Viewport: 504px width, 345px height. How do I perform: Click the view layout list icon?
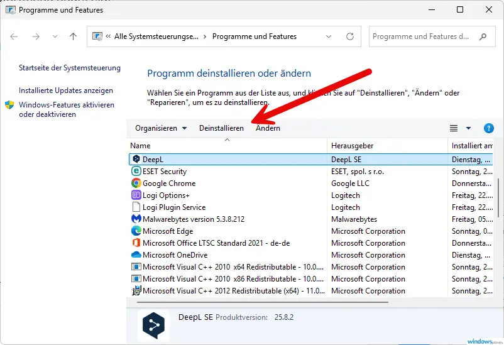454,128
